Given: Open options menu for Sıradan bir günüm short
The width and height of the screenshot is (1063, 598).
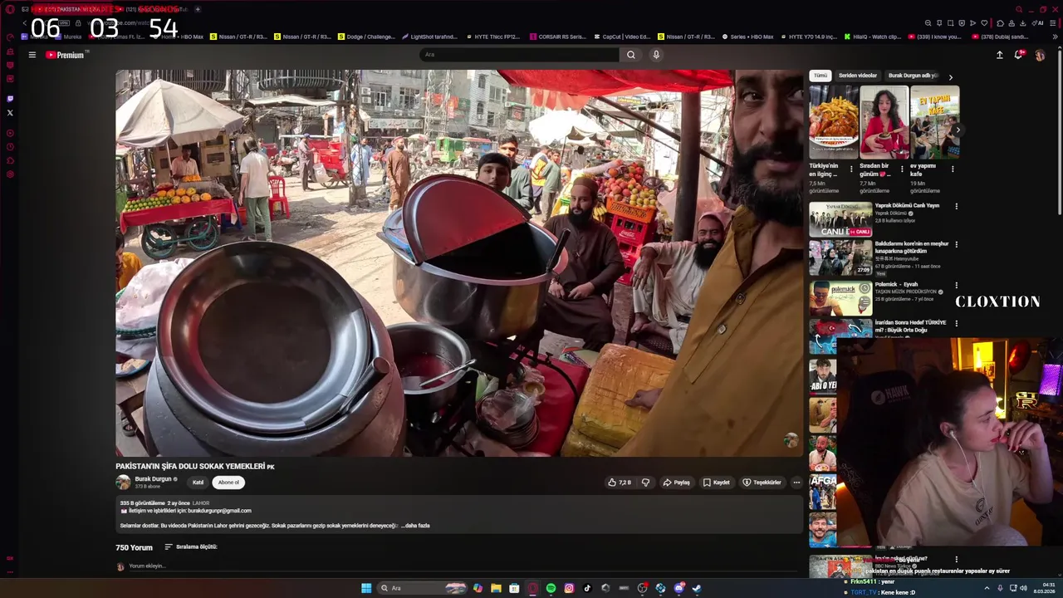Looking at the screenshot, I should coord(902,169).
